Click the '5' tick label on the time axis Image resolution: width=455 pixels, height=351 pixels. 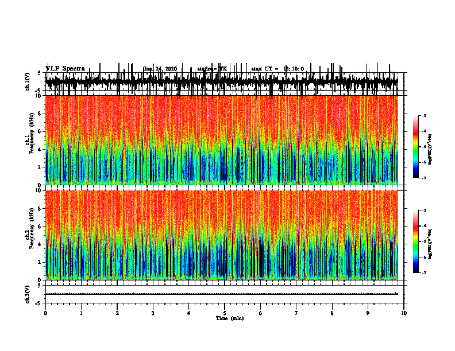225,313
